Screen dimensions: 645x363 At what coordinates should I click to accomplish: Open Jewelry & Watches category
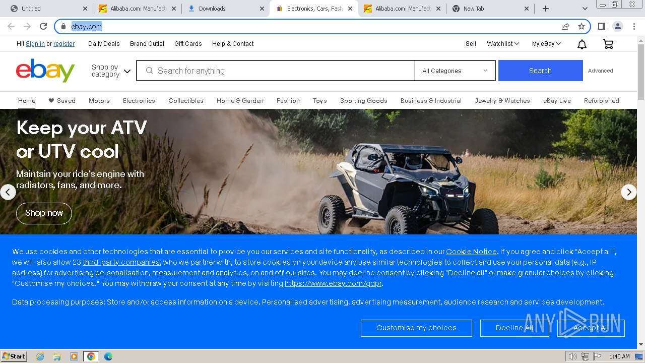click(x=502, y=101)
